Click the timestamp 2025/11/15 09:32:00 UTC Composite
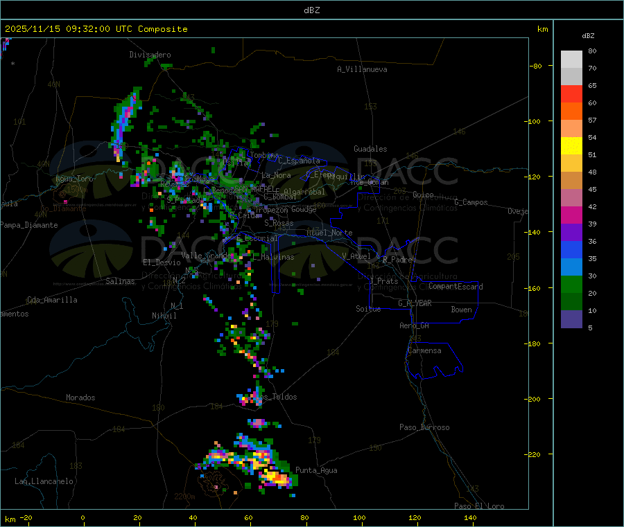 pos(96,29)
